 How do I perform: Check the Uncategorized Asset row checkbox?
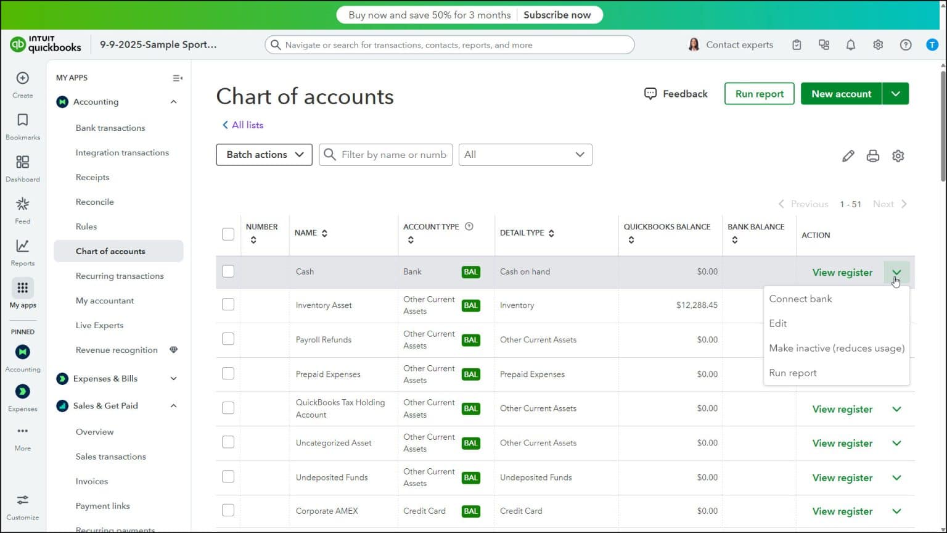pyautogui.click(x=228, y=442)
